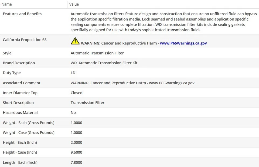Viewport: 259px width, 167px height.
Task: Open the www.P65Warnings.ca.gov link
Action: click(x=183, y=43)
